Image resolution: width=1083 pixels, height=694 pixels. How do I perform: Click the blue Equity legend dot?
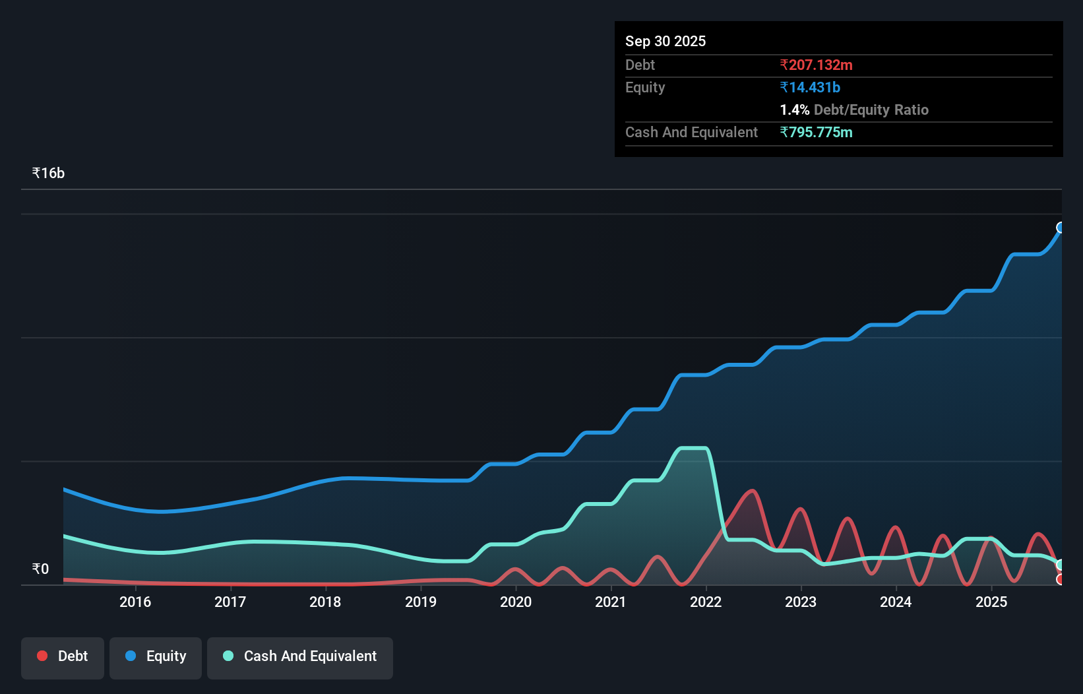click(129, 656)
